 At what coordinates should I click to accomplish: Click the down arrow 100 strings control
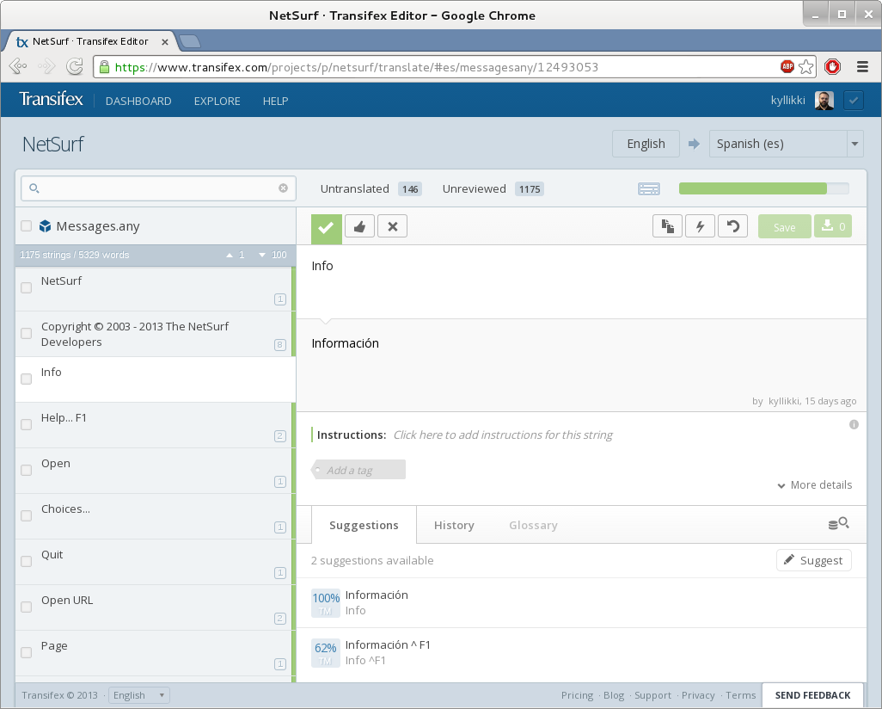coord(273,255)
